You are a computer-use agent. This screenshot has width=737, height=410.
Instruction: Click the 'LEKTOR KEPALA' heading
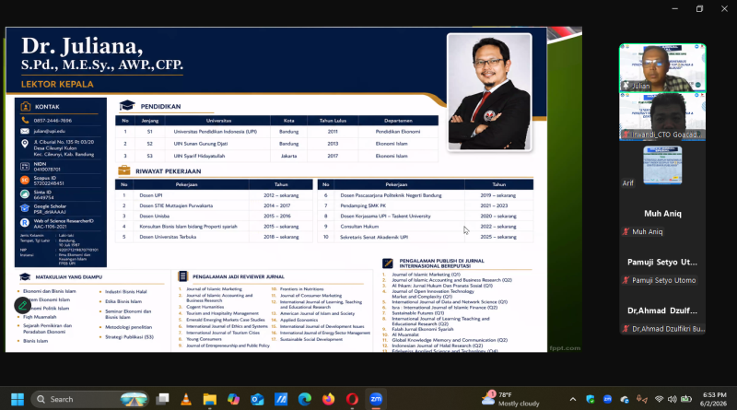coord(57,84)
